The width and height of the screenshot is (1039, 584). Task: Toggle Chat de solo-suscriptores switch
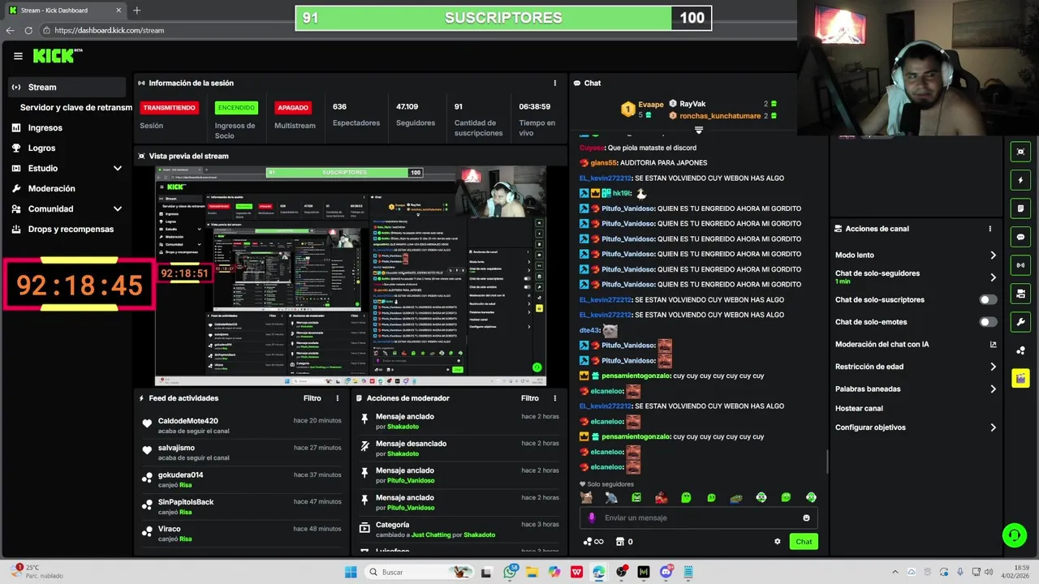(988, 299)
